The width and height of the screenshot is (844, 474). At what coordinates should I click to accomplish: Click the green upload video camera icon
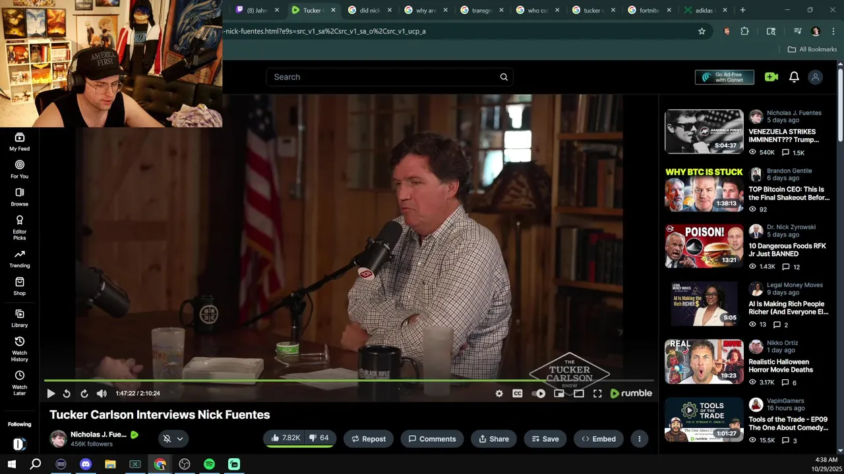coord(771,77)
